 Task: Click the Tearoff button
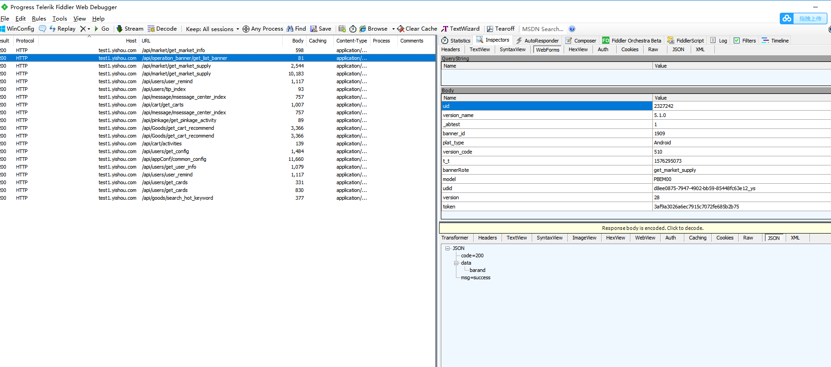tap(501, 29)
